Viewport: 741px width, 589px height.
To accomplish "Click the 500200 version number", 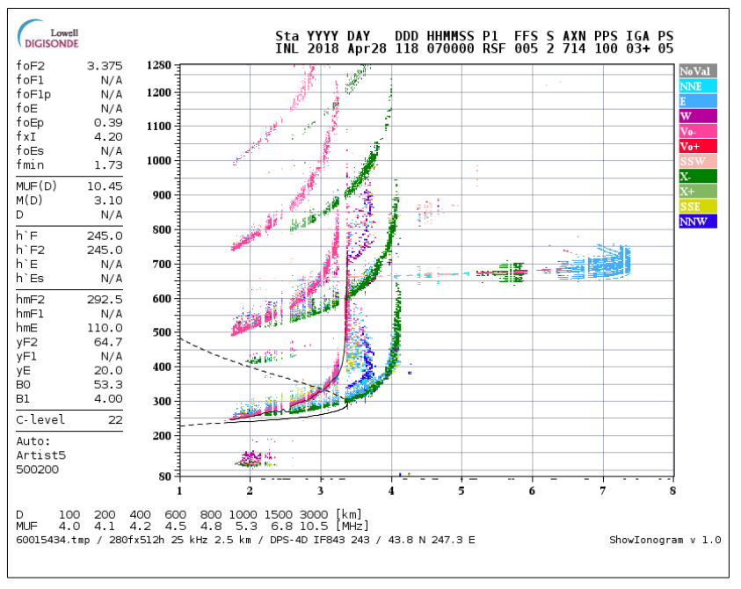I will click(x=37, y=469).
